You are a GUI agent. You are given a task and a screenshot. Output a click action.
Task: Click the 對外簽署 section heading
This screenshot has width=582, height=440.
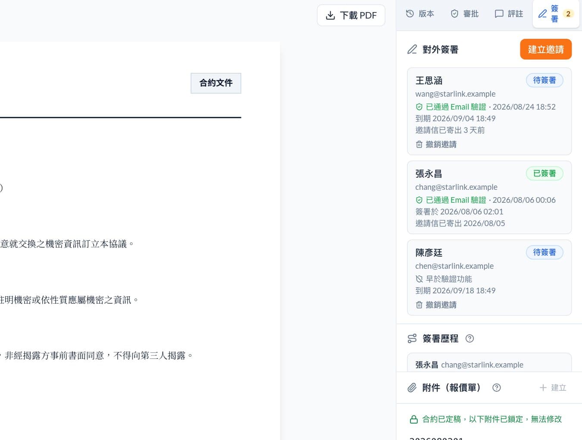[440, 49]
